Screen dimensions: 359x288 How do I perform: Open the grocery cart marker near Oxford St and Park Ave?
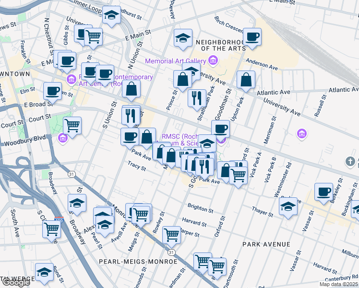pyautogui.click(x=239, y=177)
